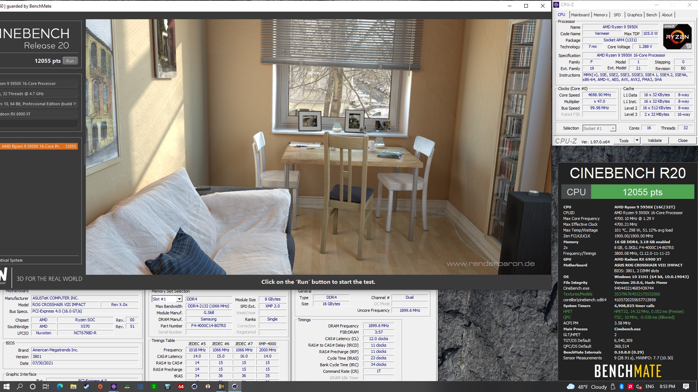698x392 pixels.
Task: Click the BIOS Date 07/30/2021 field
Action: tap(85, 363)
